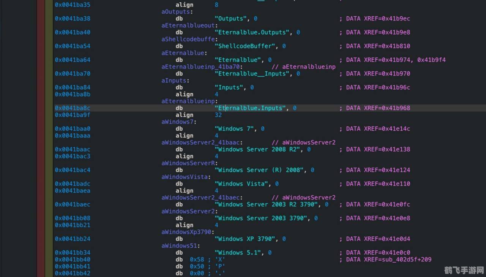Follow the 0x41b9f4 cross reference
486x277 pixels.
pyautogui.click(x=431, y=60)
